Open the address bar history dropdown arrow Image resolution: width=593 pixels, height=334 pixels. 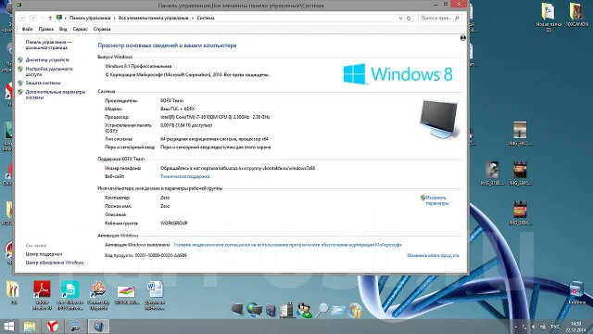click(x=400, y=18)
